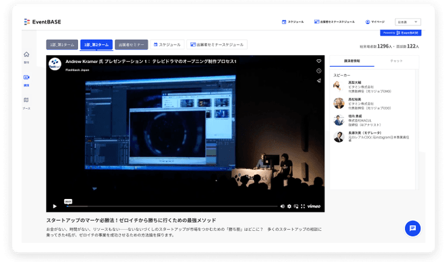Click on the video progress bar
447x262 pixels.
171,206
